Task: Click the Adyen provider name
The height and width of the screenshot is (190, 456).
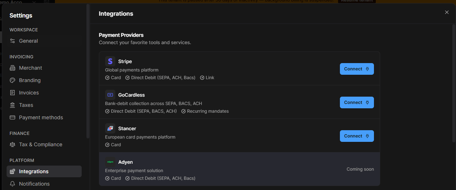Action: click(126, 162)
